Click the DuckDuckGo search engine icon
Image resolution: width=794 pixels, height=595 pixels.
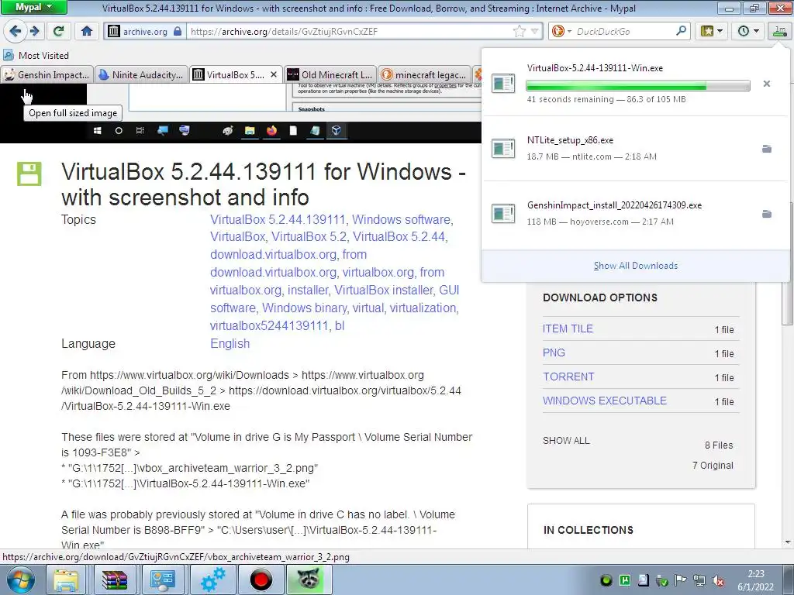[558, 31]
